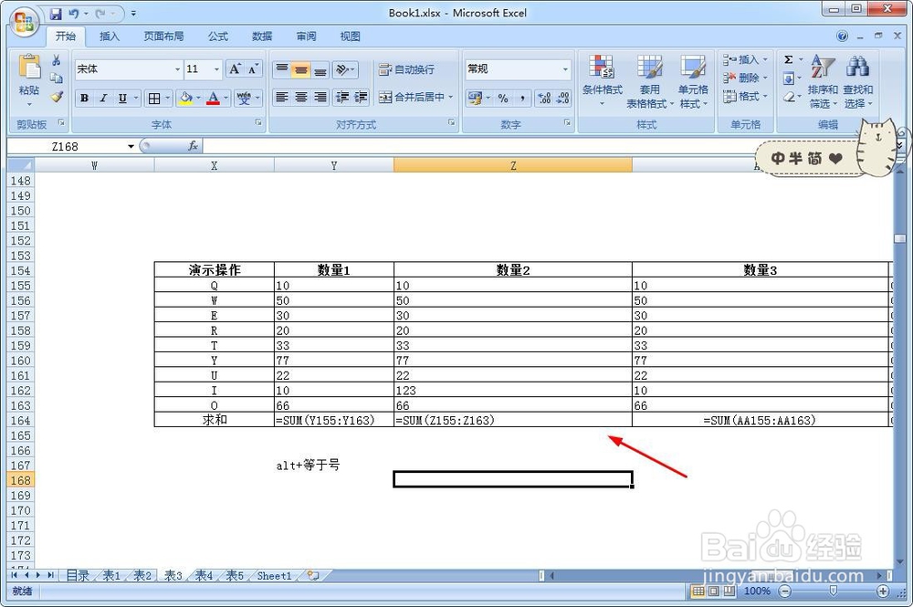This screenshot has width=913, height=607.
Task: Switch to the 插入 ribbon tab
Action: coord(109,37)
